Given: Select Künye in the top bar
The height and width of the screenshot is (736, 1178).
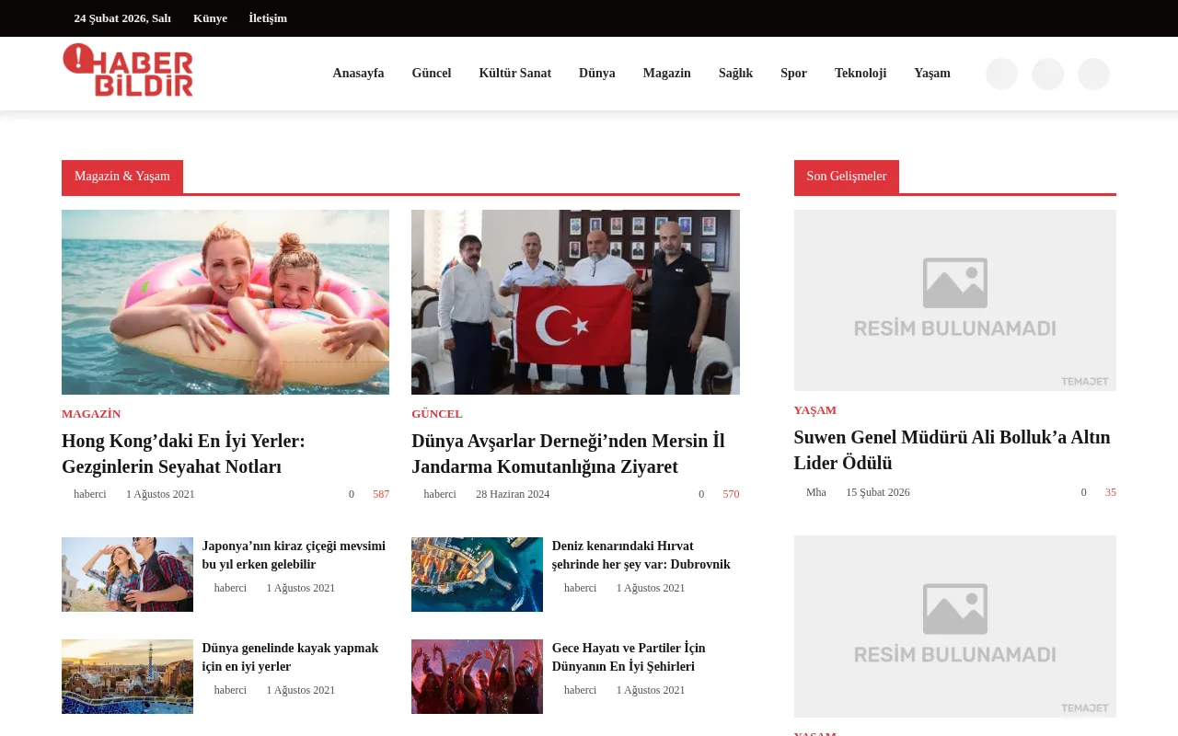Looking at the screenshot, I should coord(210,17).
